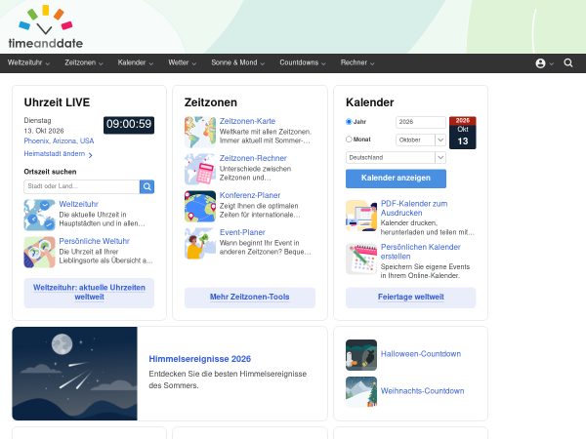Expand the Countdowns menu
This screenshot has height=439, width=586.
(x=303, y=62)
